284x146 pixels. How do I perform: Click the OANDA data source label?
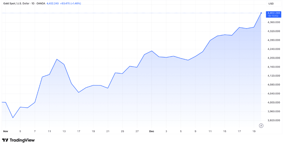(41, 4)
